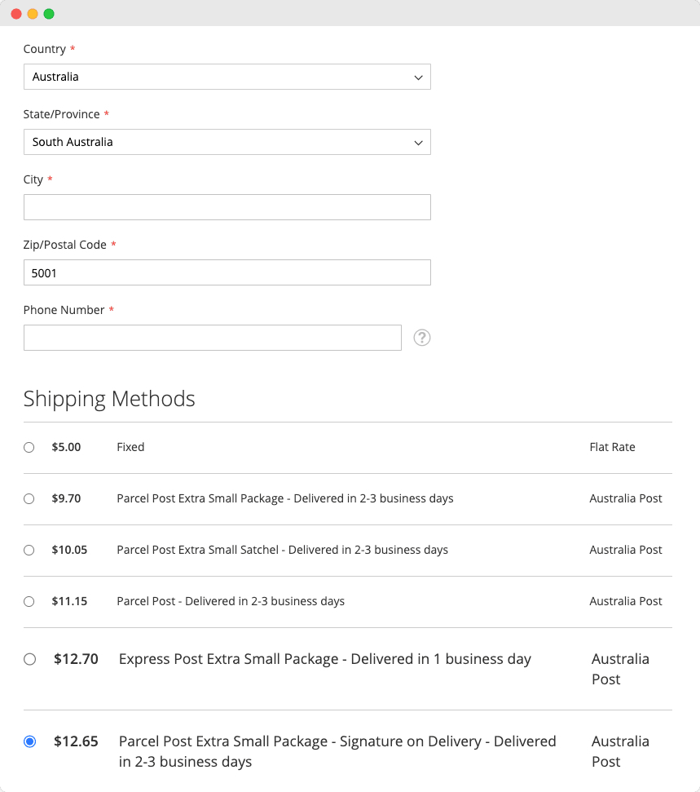The width and height of the screenshot is (700, 792).
Task: Click the $11.15 price text
Action: pos(69,601)
